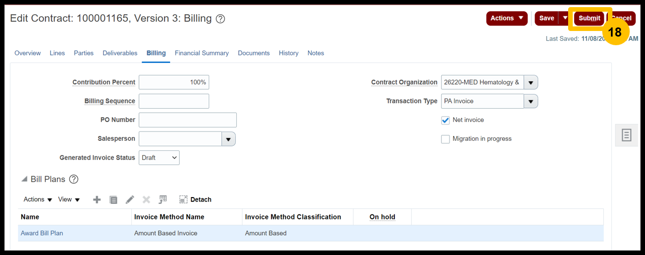
Task: Select the Billing tab
Action: click(156, 53)
